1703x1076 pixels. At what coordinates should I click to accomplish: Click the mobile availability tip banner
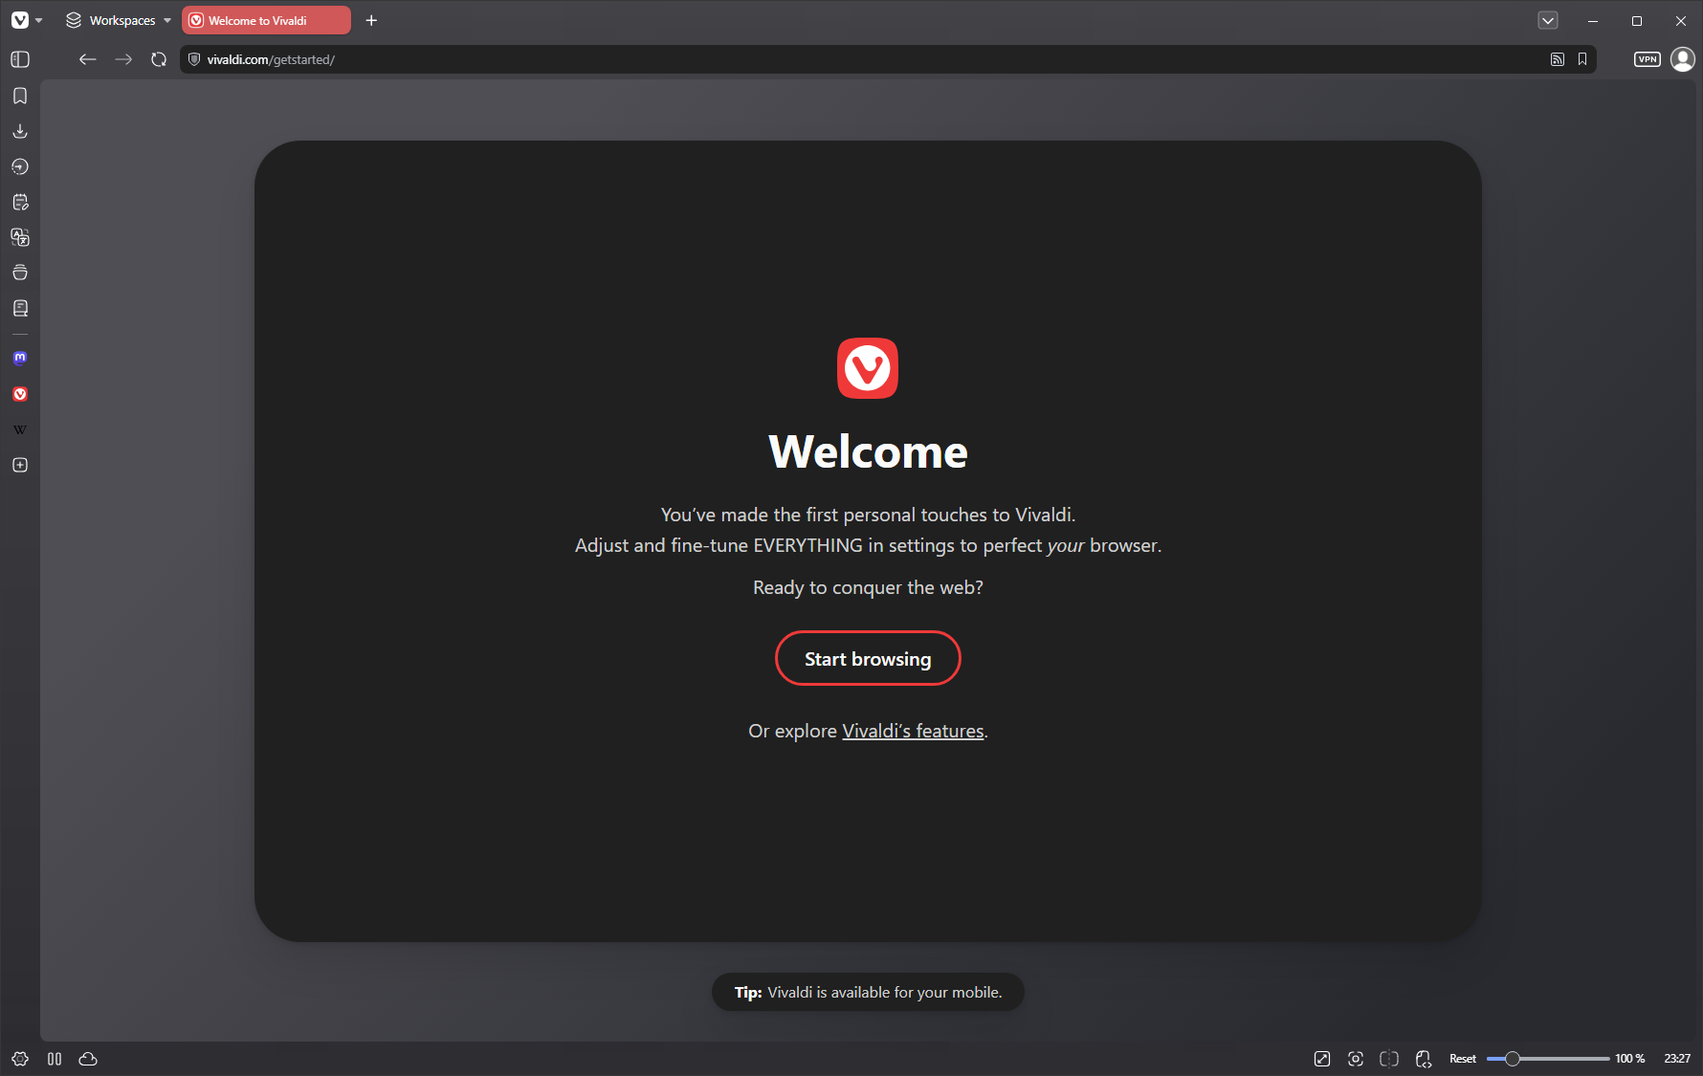pyautogui.click(x=868, y=992)
